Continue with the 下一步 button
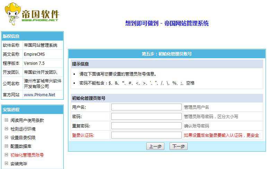 tap(179, 146)
